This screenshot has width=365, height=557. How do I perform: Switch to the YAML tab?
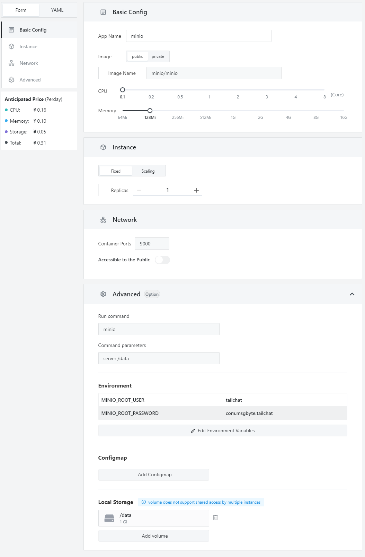pyautogui.click(x=57, y=10)
